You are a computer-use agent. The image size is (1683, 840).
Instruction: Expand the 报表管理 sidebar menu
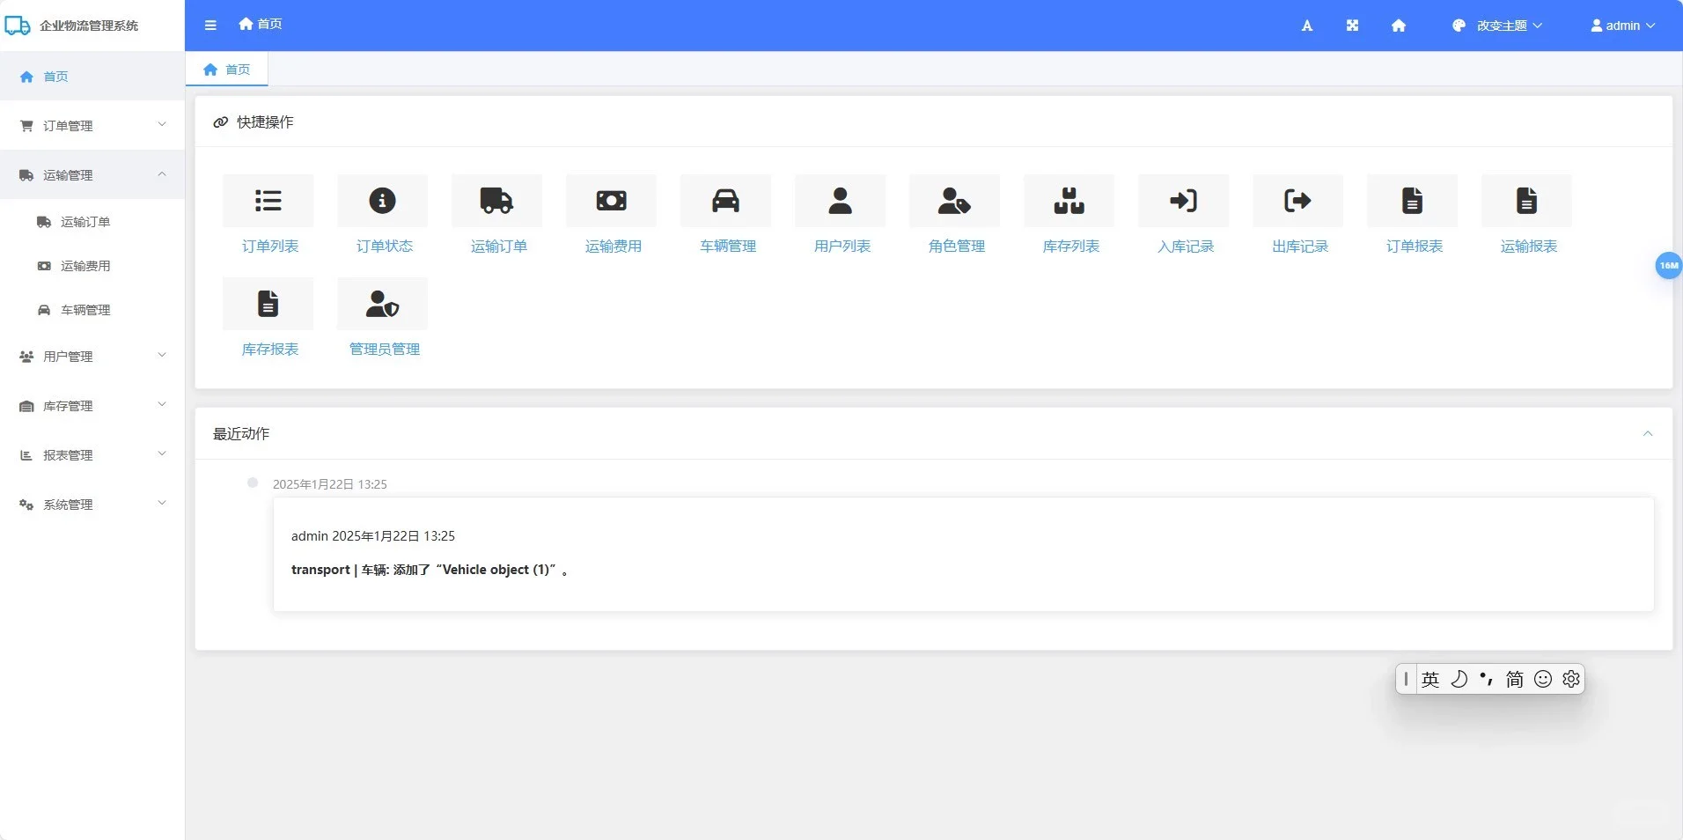click(92, 454)
